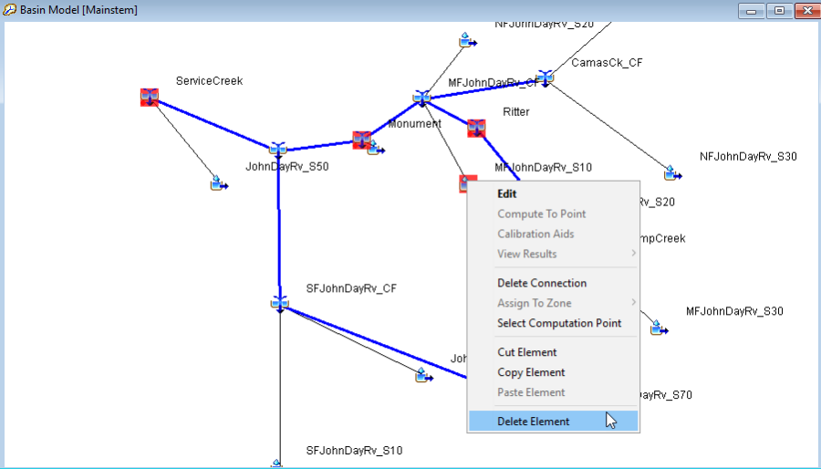Select the NFJohnDayRv_S20 subbasin icon at top
The height and width of the screenshot is (469, 821).
(x=467, y=40)
